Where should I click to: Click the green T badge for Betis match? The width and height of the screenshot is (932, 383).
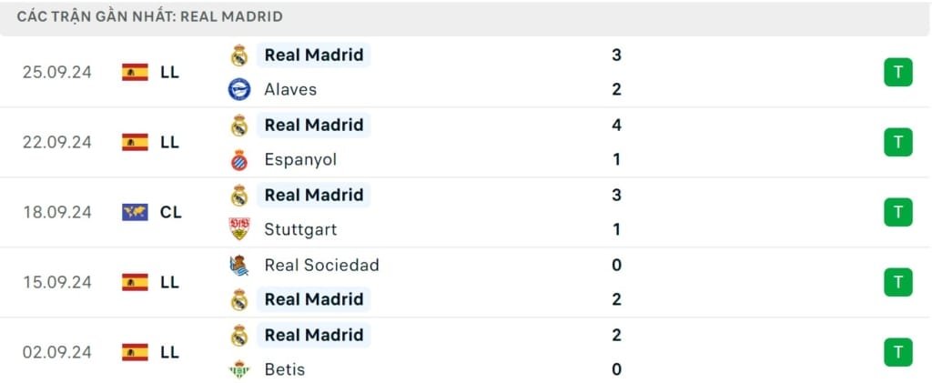pos(897,352)
